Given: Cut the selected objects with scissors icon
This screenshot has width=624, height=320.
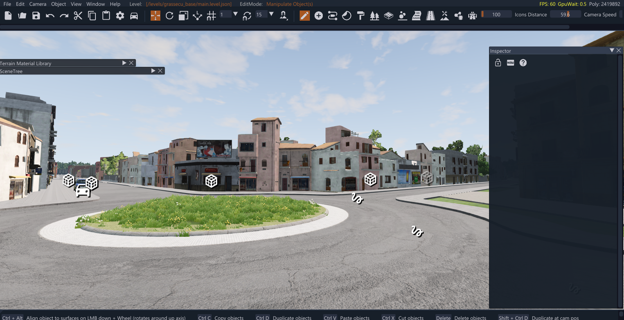Looking at the screenshot, I should tap(78, 16).
